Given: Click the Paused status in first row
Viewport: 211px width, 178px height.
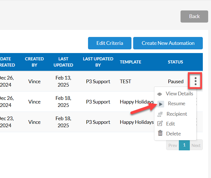Looking at the screenshot, I should pos(175,81).
